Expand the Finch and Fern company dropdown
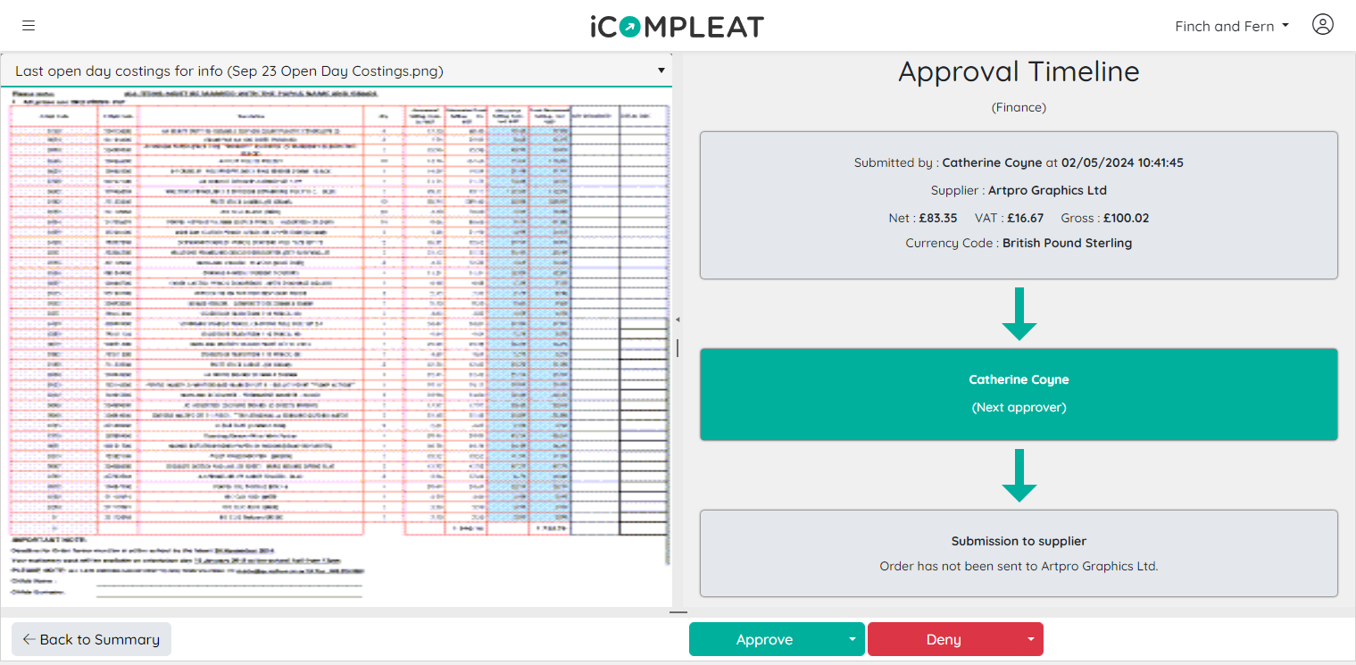Screen dimensions: 1356x665 [x=1232, y=26]
